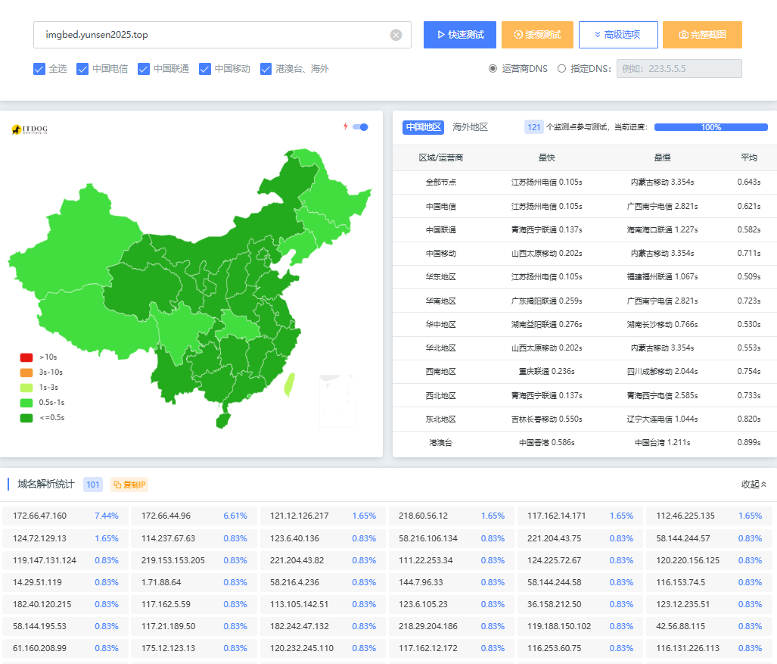Toggle the 中国联通 checkbox
Viewport: 777px width, 664px height.
pyautogui.click(x=144, y=69)
